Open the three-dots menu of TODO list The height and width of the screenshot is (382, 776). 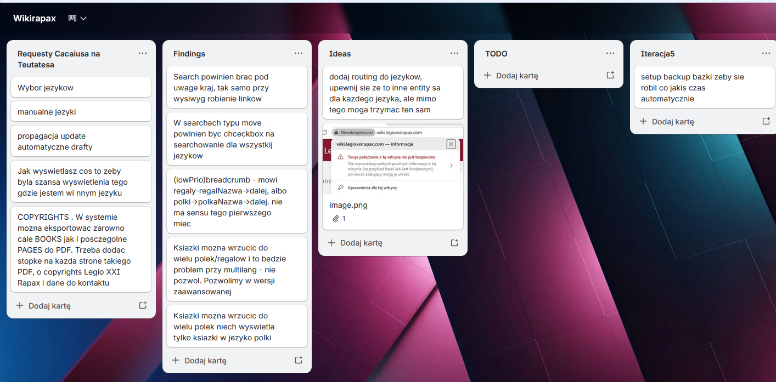pyautogui.click(x=610, y=53)
